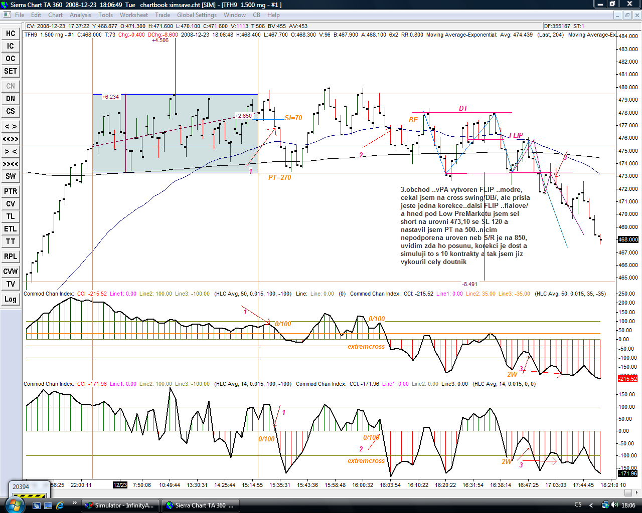Click the 12/23 date marker on time axis

(x=120, y=485)
